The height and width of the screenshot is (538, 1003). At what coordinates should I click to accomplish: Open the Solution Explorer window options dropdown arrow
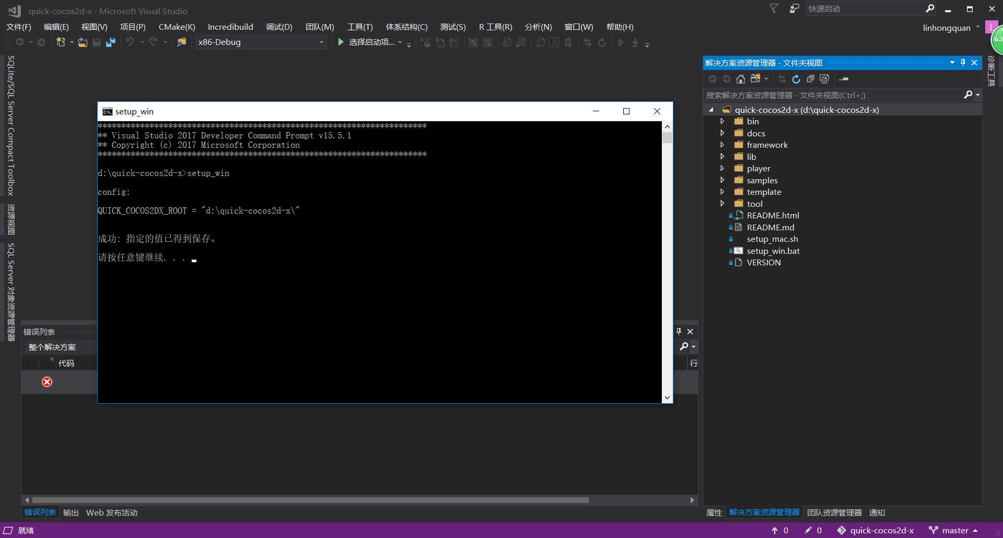pos(952,63)
